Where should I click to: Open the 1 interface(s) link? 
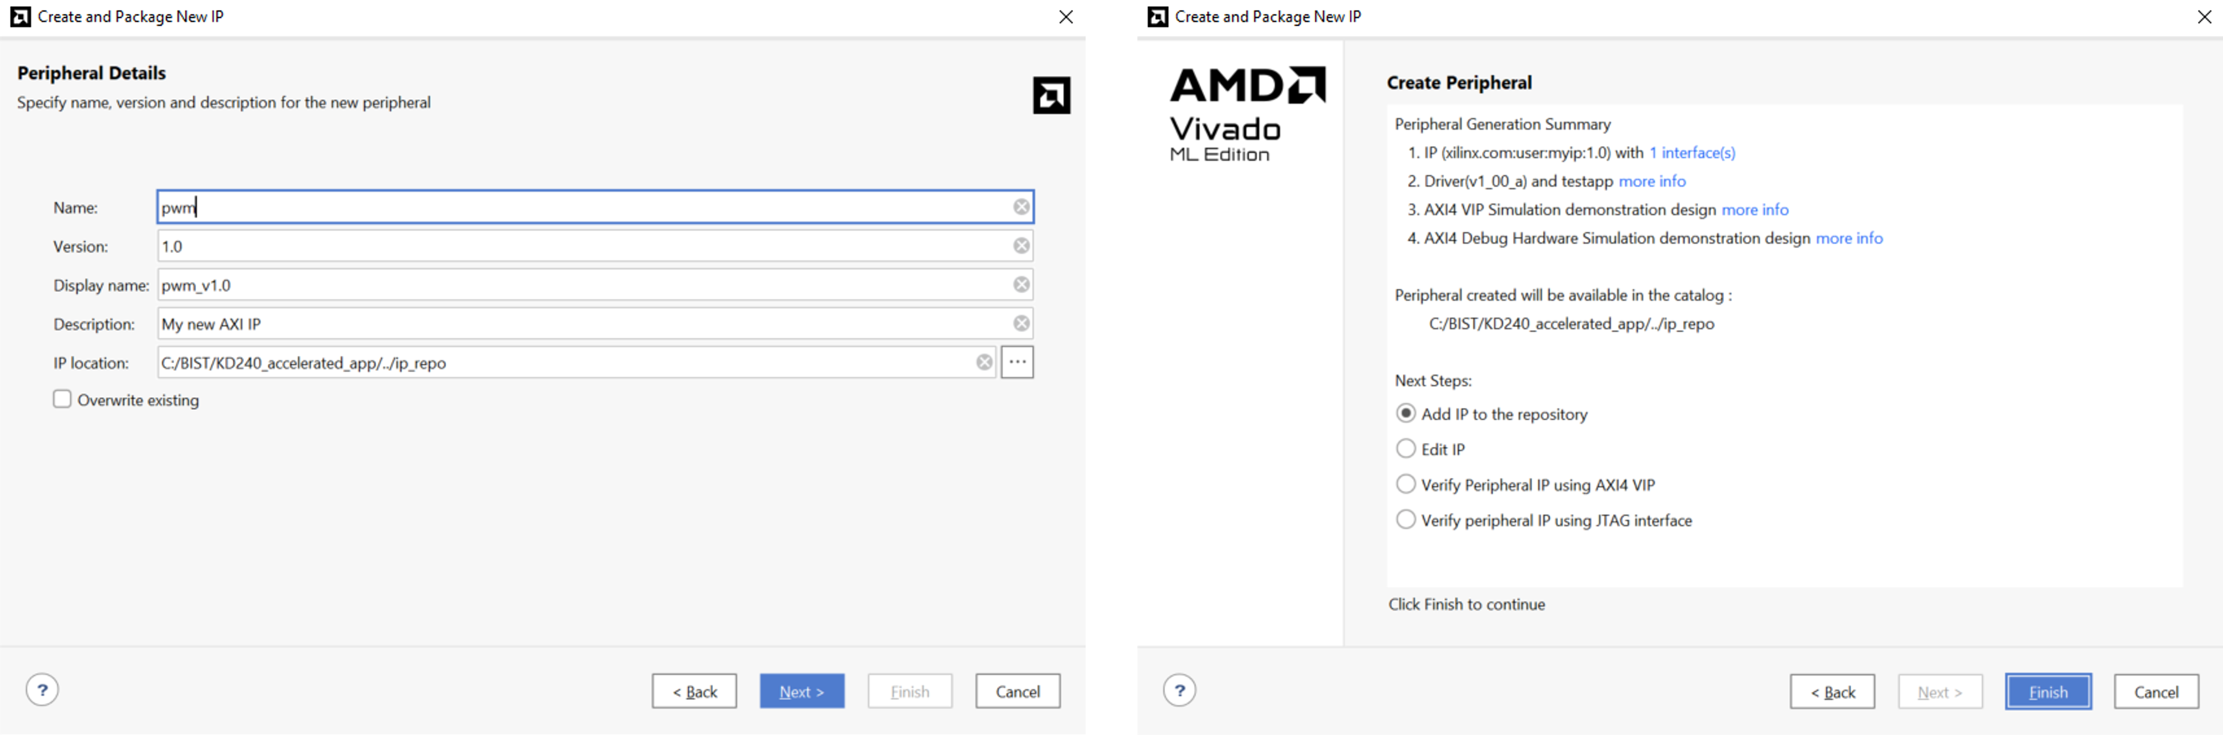[x=1691, y=153]
